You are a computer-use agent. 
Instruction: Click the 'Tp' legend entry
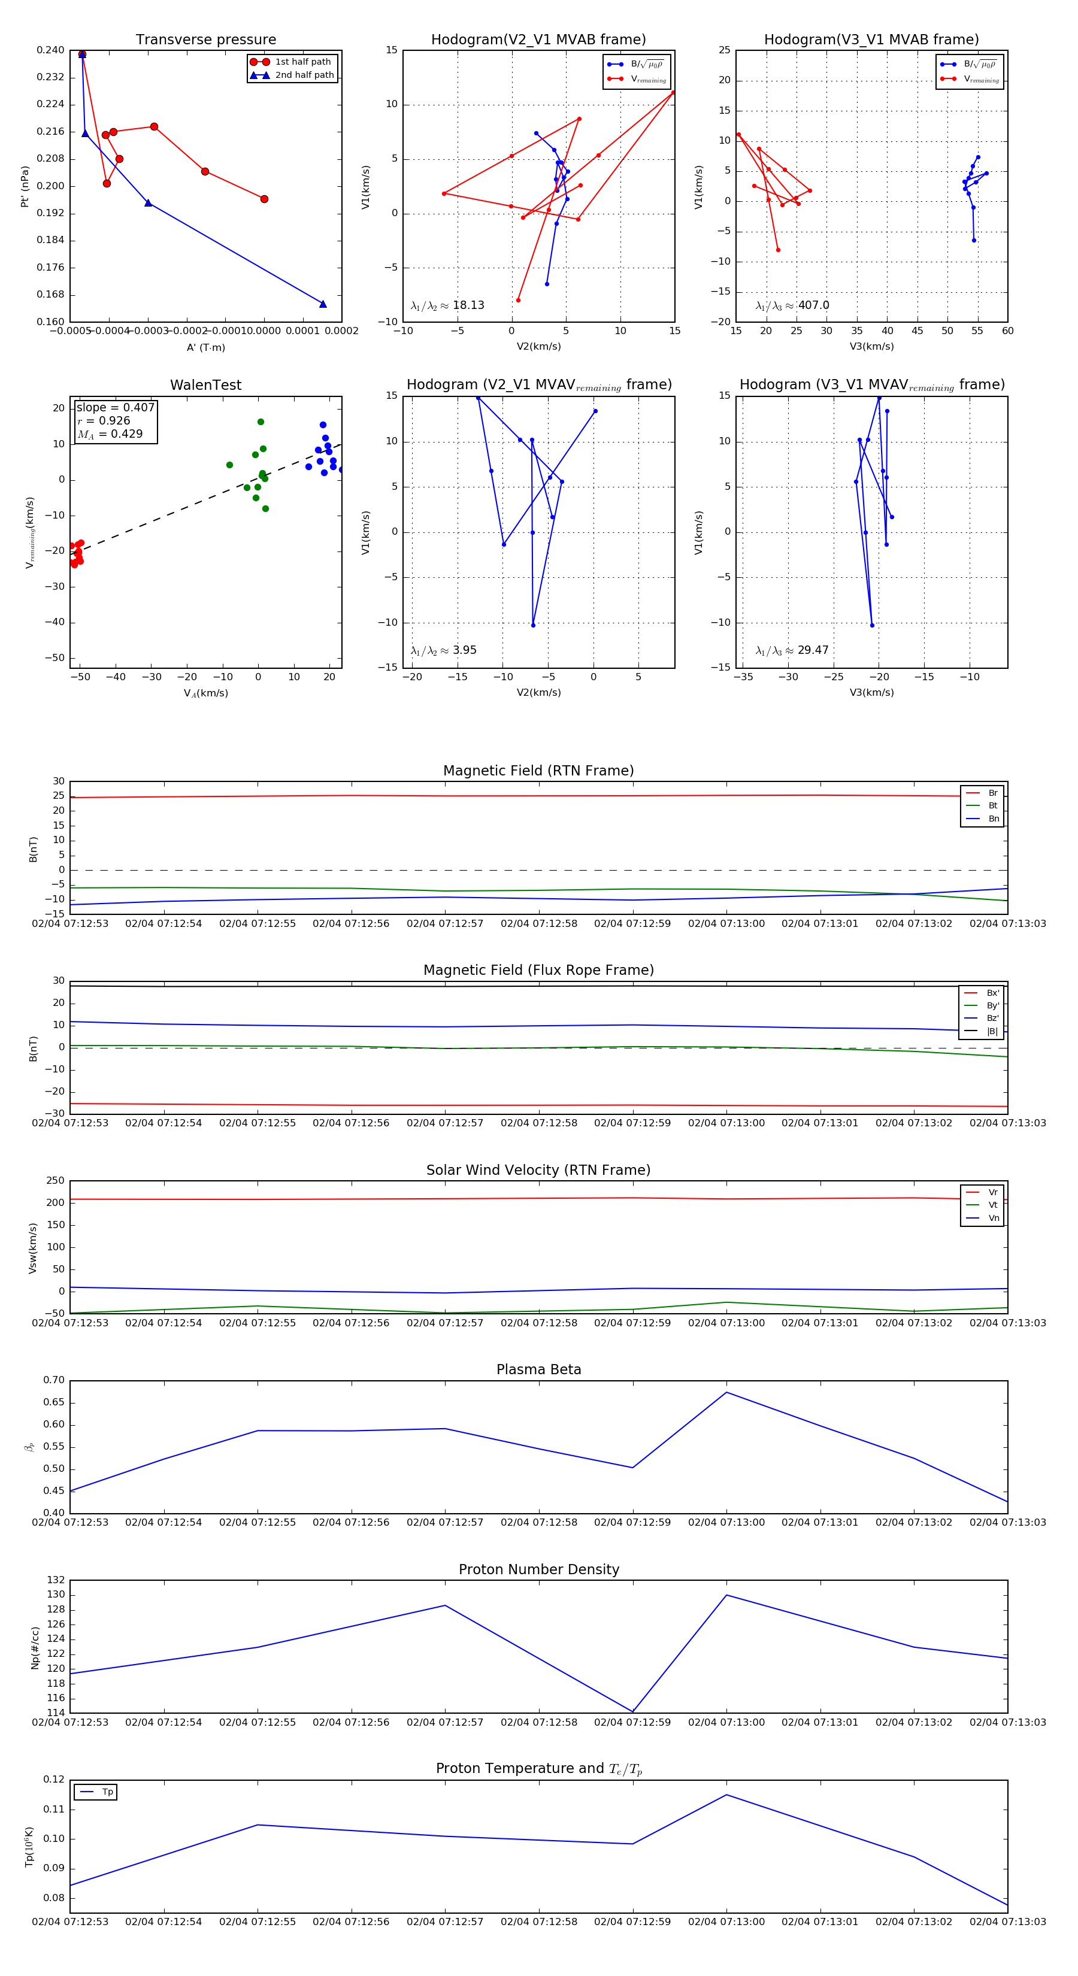[96, 1793]
